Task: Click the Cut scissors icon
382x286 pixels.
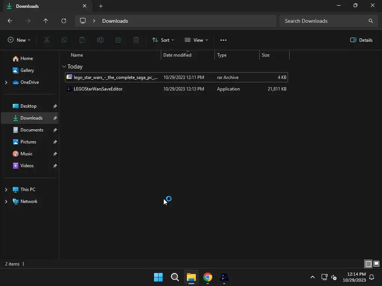Action: pos(46,40)
